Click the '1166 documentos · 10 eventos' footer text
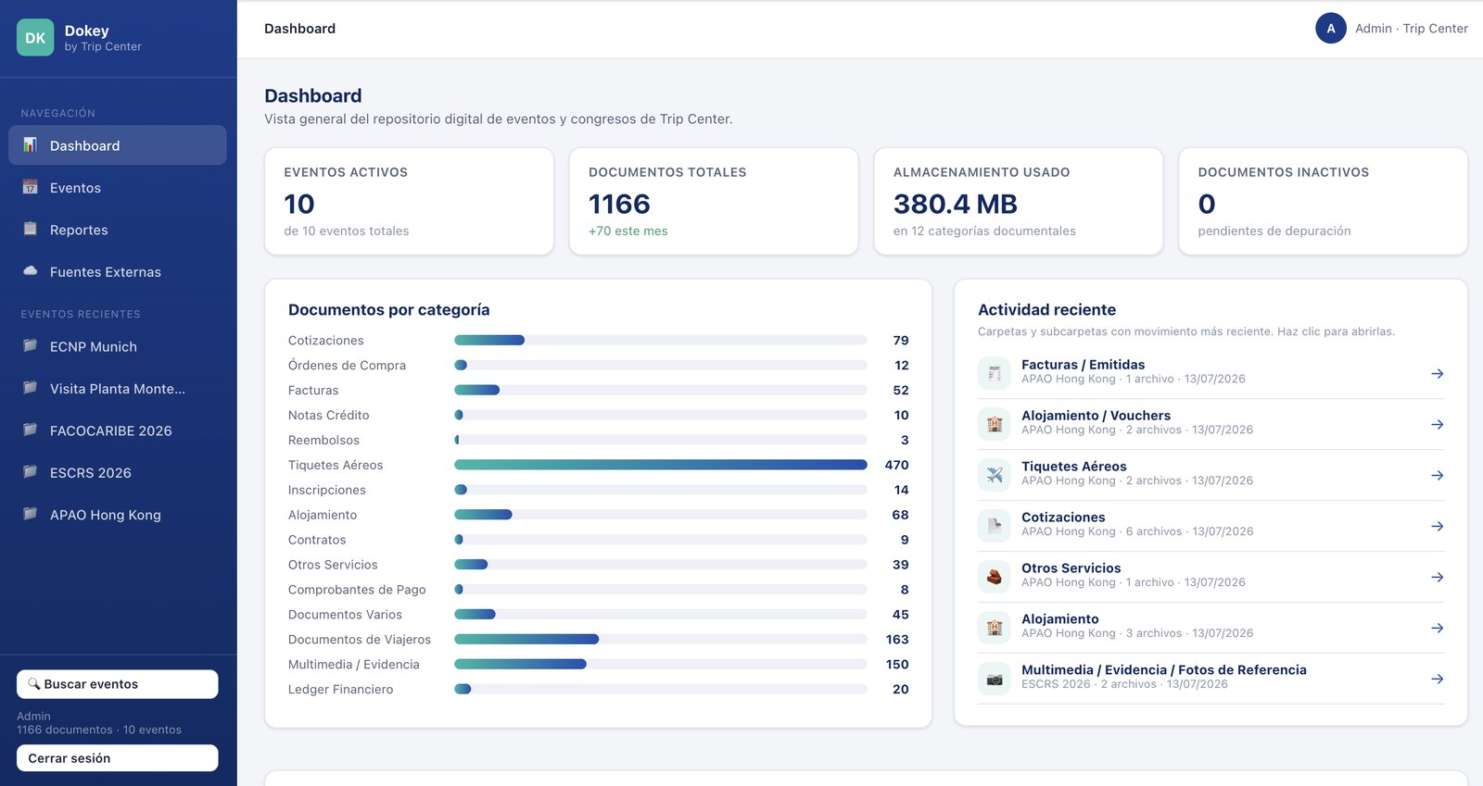Viewport: 1483px width, 786px height. pos(99,730)
